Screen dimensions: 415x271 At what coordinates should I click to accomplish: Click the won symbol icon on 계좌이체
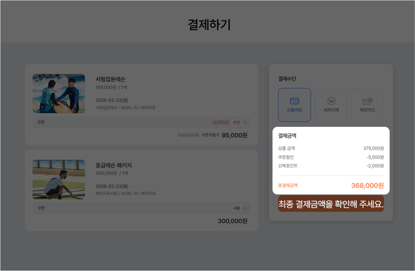coord(331,101)
